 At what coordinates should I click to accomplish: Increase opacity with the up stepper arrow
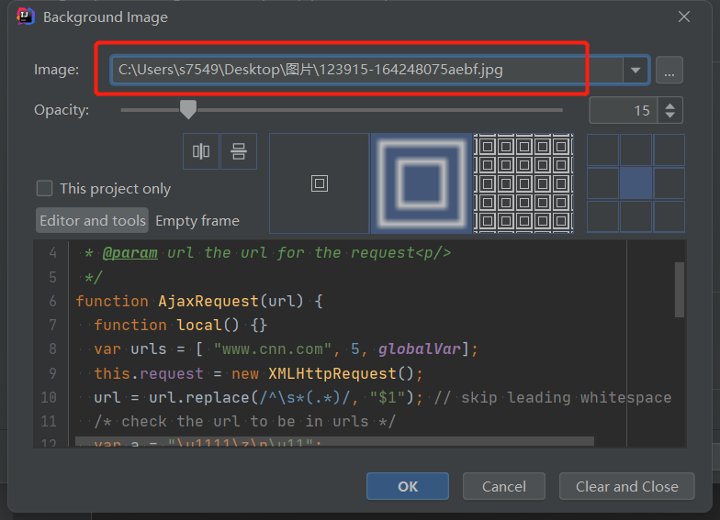(670, 105)
